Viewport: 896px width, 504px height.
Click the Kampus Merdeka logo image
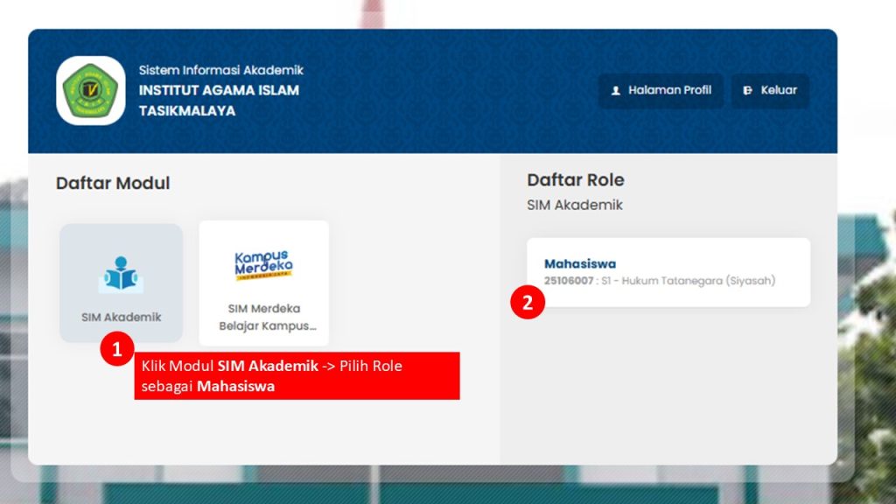point(263,265)
